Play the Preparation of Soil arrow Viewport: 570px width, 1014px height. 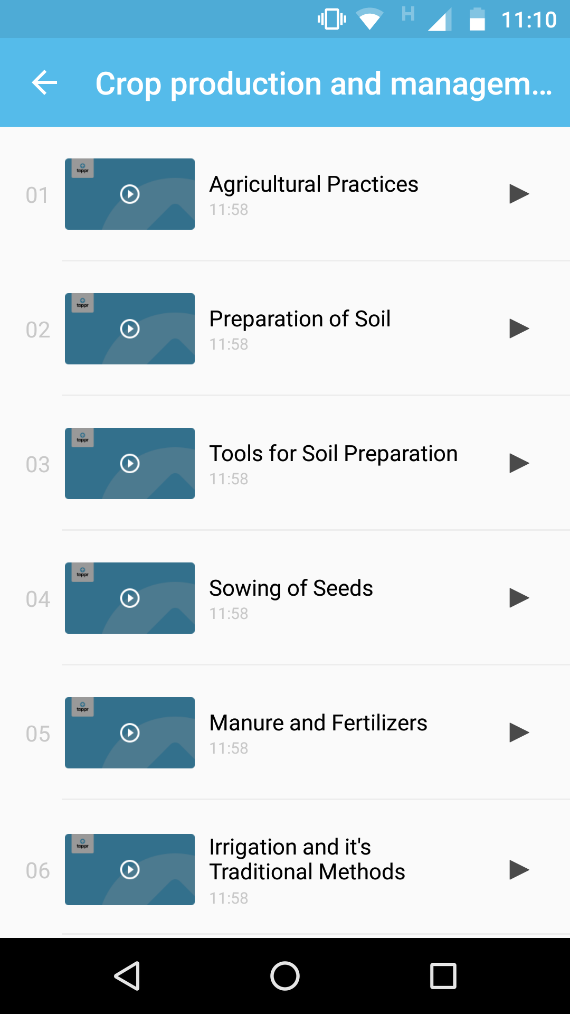pyautogui.click(x=519, y=328)
